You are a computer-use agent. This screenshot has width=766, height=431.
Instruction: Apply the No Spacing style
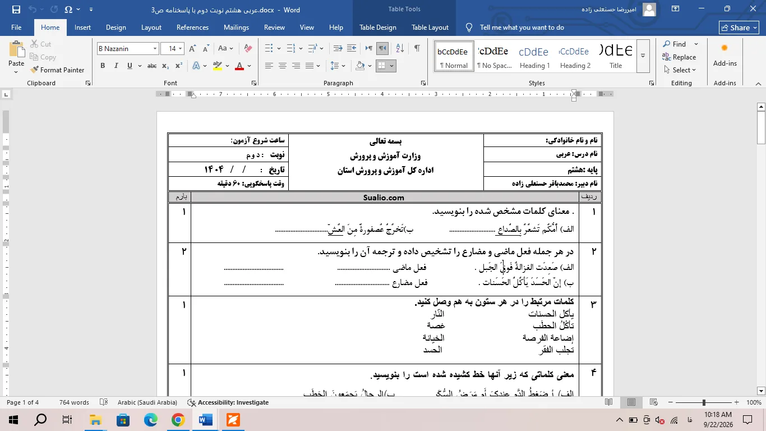494,56
